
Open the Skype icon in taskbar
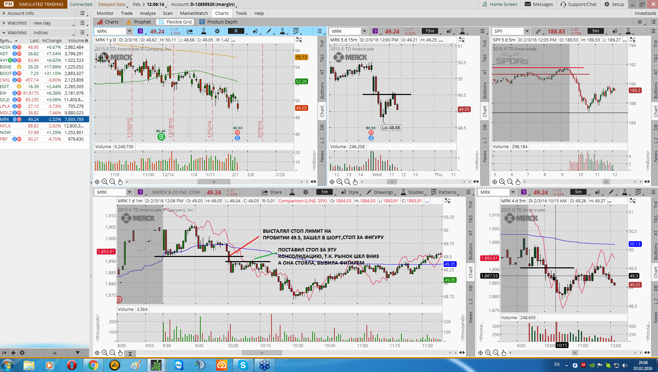pyautogui.click(x=243, y=365)
